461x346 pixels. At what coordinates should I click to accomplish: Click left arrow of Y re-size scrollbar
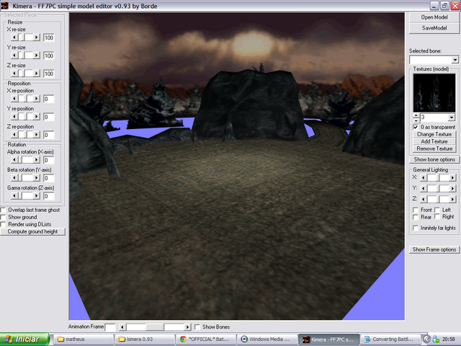click(x=14, y=56)
